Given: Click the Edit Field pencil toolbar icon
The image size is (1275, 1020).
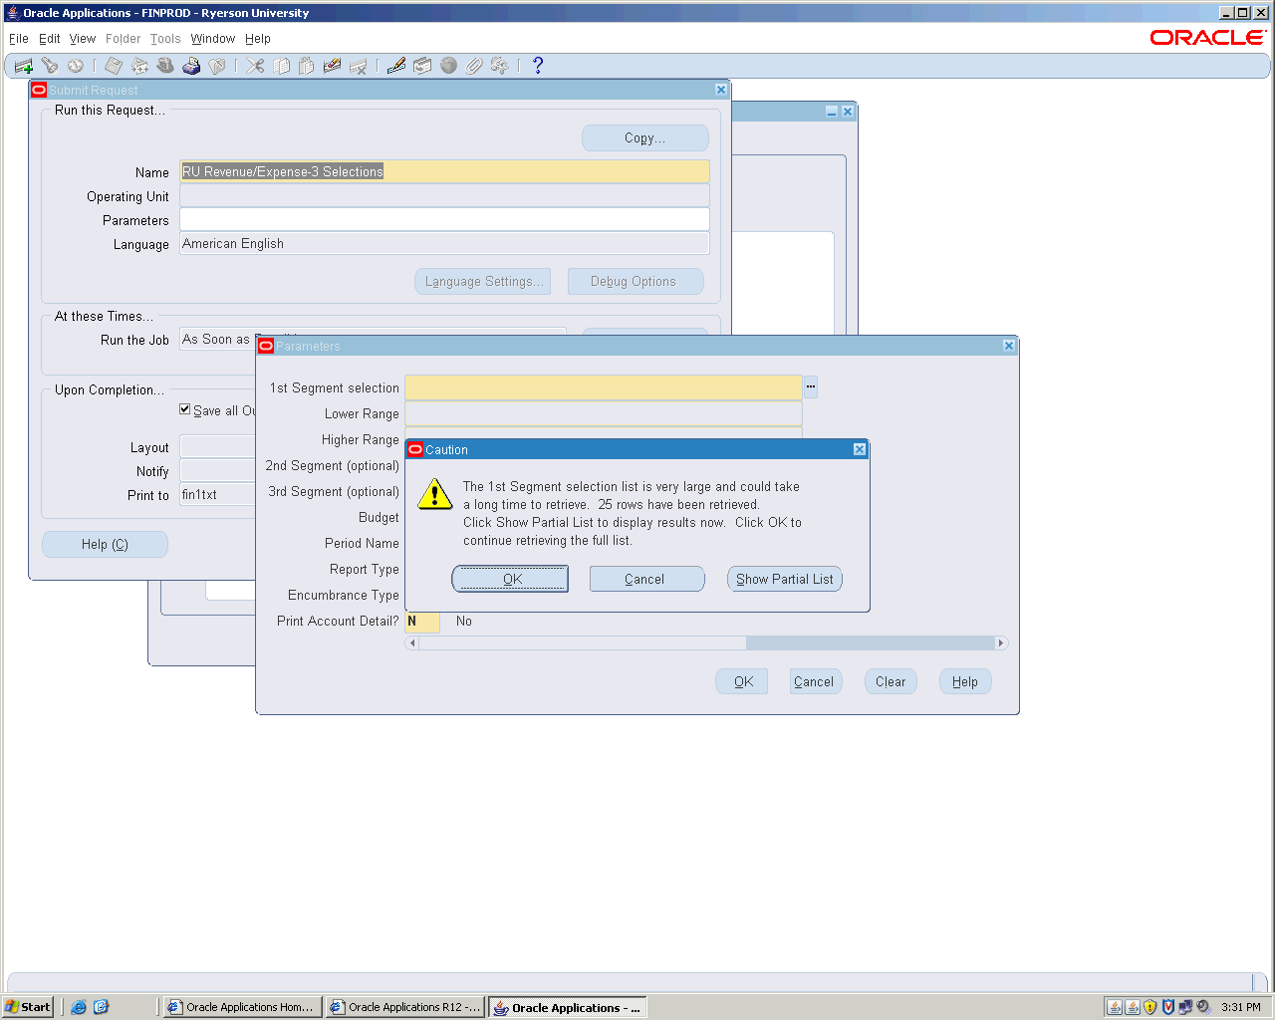Looking at the screenshot, I should pos(396,66).
